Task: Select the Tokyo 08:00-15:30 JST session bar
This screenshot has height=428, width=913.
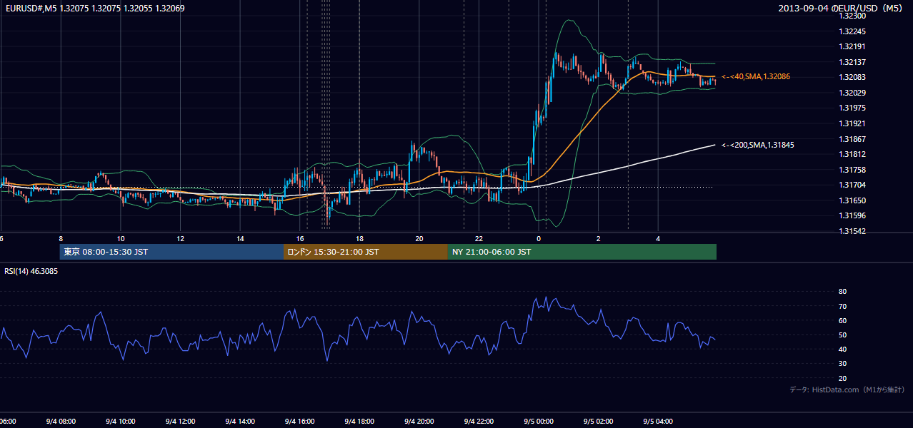Action: (171, 252)
